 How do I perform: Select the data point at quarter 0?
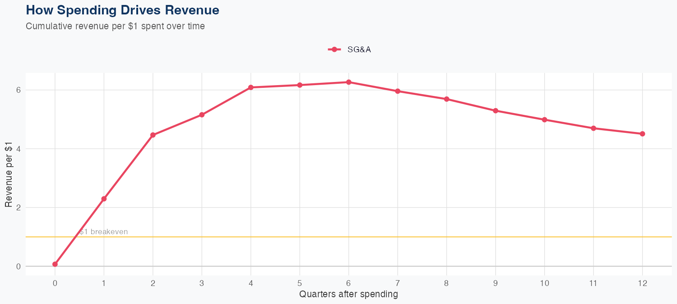[55, 264]
